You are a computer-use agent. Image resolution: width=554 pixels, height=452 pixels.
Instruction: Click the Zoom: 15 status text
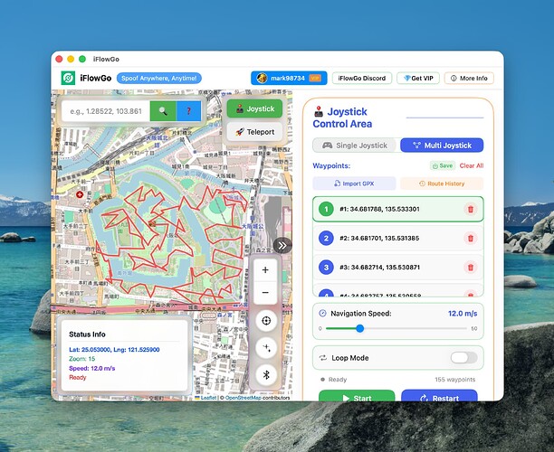pos(82,359)
